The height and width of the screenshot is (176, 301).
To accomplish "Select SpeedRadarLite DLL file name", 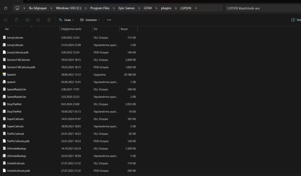I will click(x=17, y=89).
